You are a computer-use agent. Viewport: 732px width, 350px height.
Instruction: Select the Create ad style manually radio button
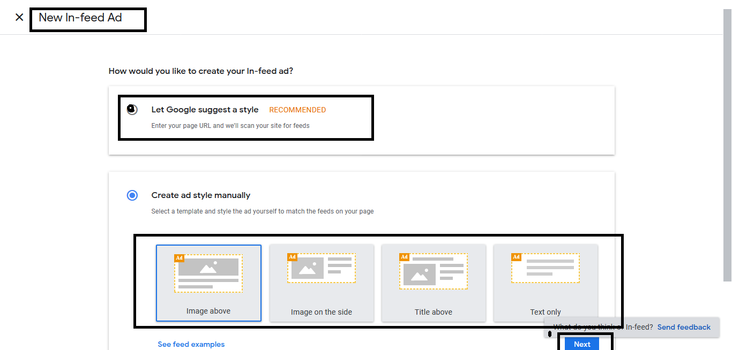[132, 195]
